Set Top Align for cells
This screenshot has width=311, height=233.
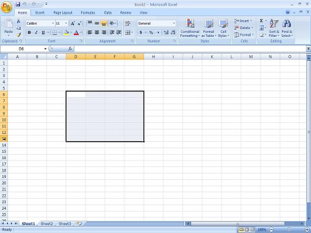pyautogui.click(x=90, y=23)
